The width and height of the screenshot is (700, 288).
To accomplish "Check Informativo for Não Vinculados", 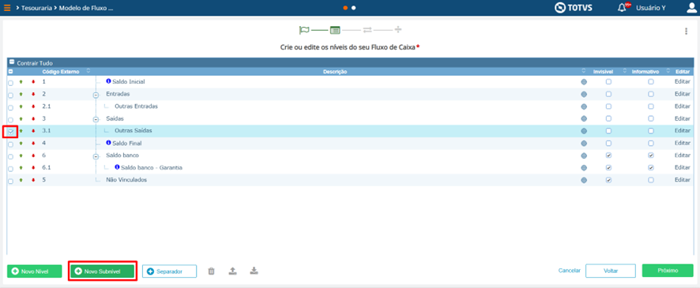I will [x=651, y=180].
